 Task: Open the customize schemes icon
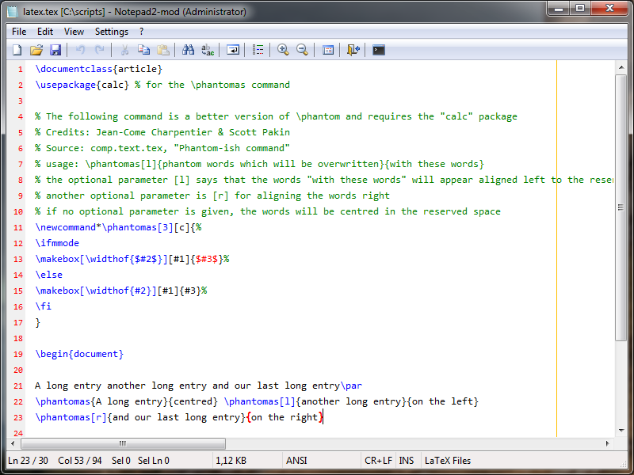[328, 50]
